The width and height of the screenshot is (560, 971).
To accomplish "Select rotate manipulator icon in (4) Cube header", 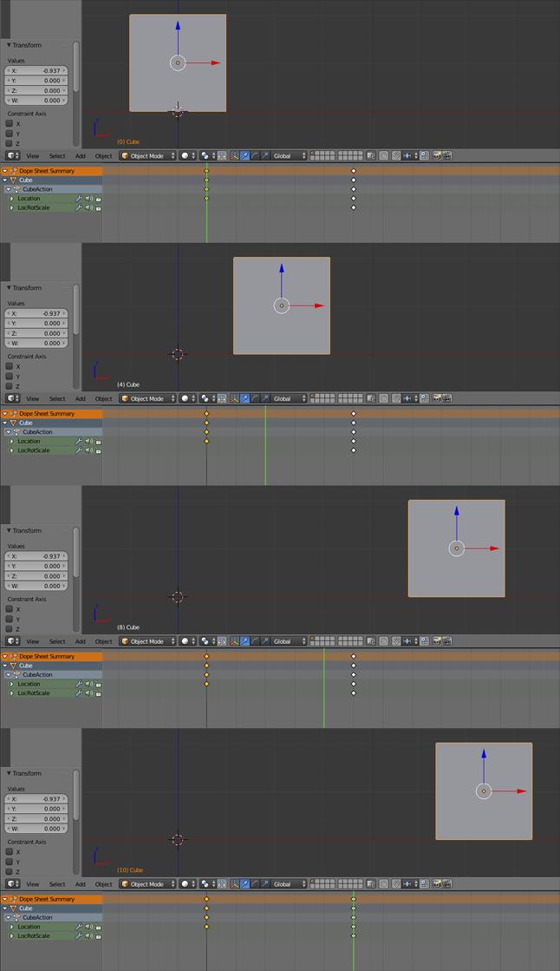I will point(256,399).
